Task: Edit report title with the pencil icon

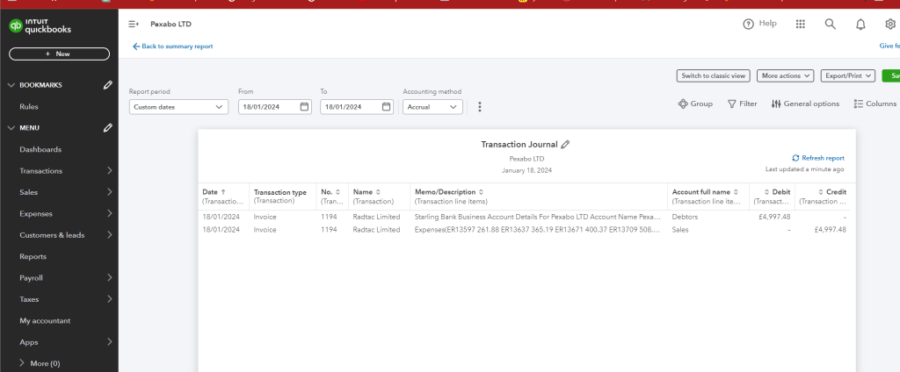Action: [x=565, y=145]
